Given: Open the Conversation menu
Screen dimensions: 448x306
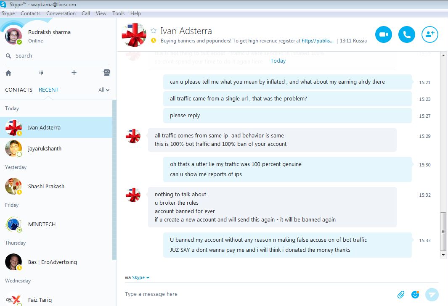Looking at the screenshot, I should (x=61, y=13).
